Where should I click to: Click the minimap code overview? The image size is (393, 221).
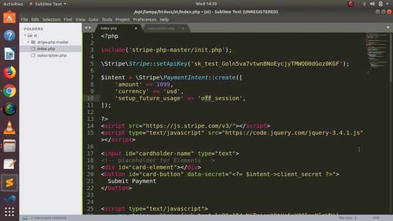pos(376,53)
